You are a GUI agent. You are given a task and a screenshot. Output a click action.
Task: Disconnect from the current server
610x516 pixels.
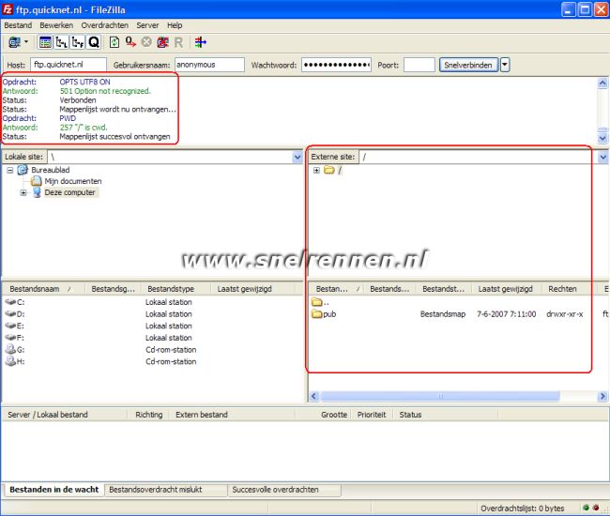162,42
